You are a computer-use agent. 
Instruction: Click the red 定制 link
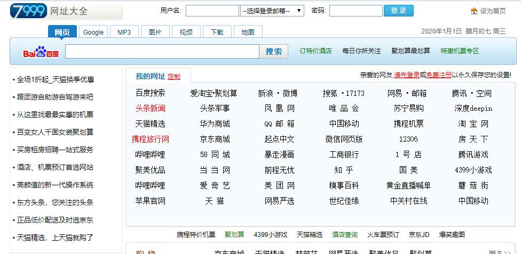point(174,77)
